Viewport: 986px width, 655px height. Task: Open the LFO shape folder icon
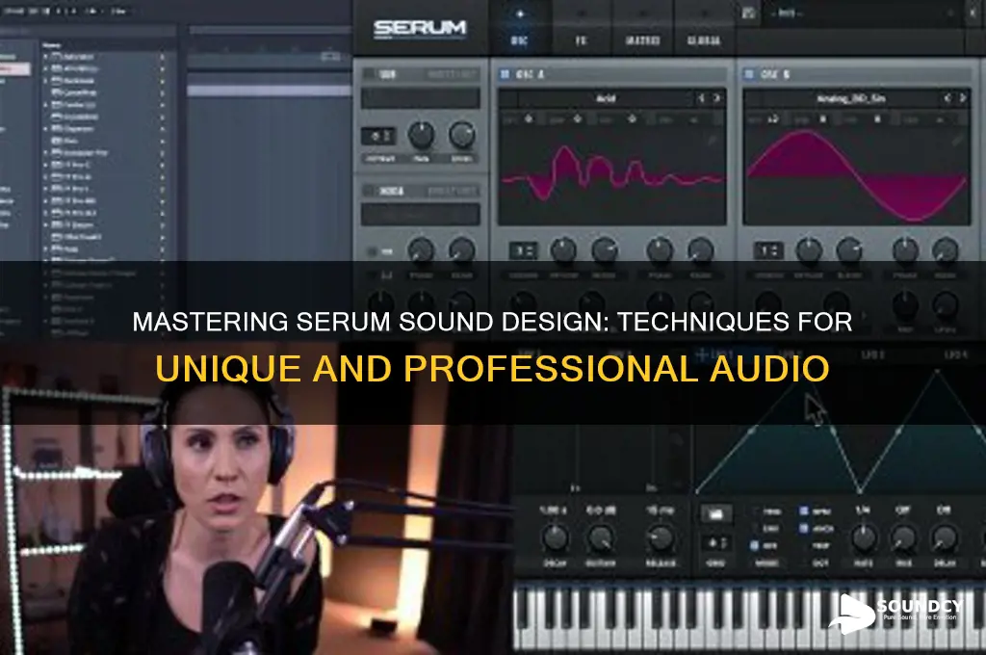715,514
